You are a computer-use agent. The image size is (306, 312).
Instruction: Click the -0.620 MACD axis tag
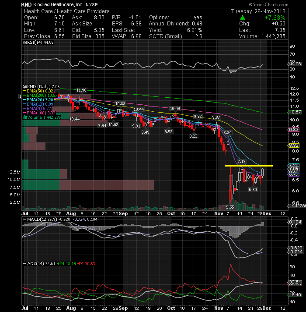point(296,248)
